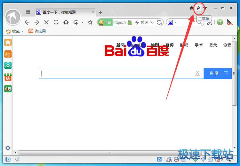The width and height of the screenshot is (240, 166).
Task: Open the 学术 link
Action: 199,45
